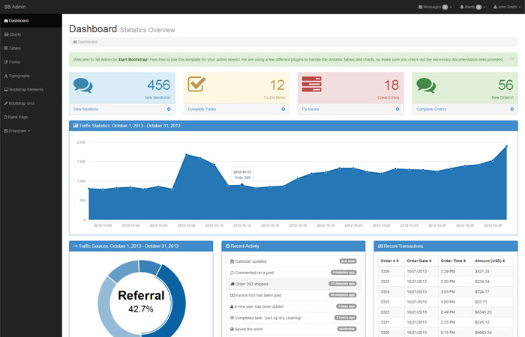The image size is (525, 337).
Task: Open A new user has been added
Action: pos(293,306)
